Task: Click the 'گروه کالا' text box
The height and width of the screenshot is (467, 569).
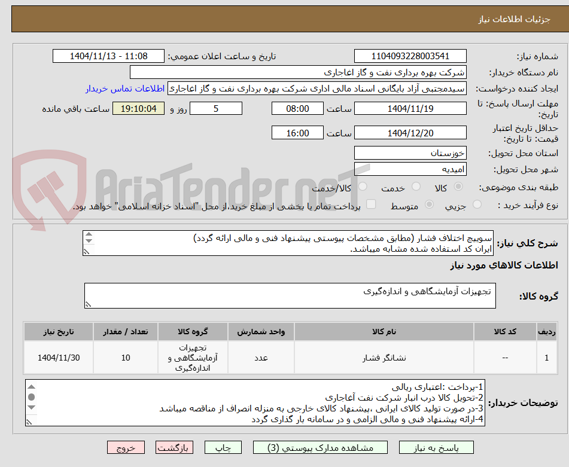Action: click(290, 296)
